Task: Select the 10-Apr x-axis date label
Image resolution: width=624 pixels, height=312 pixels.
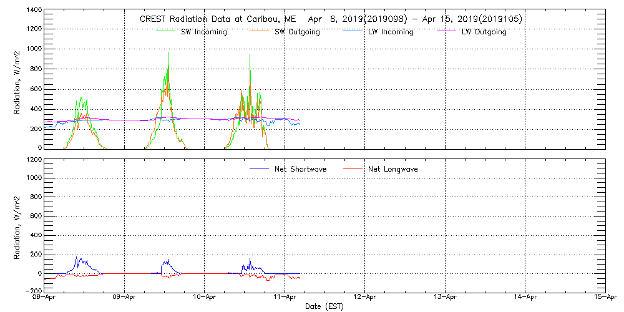Action: [205, 298]
